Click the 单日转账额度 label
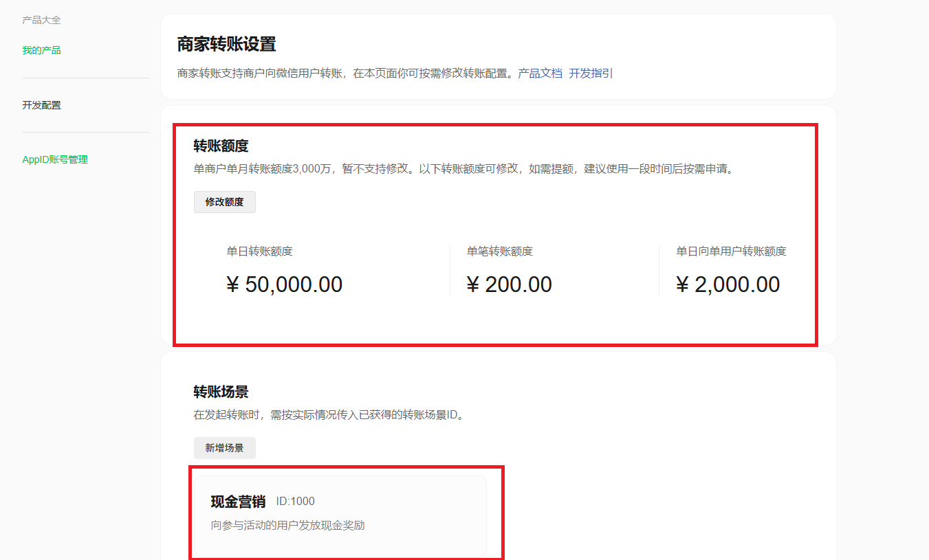The height and width of the screenshot is (560, 929). coord(259,251)
